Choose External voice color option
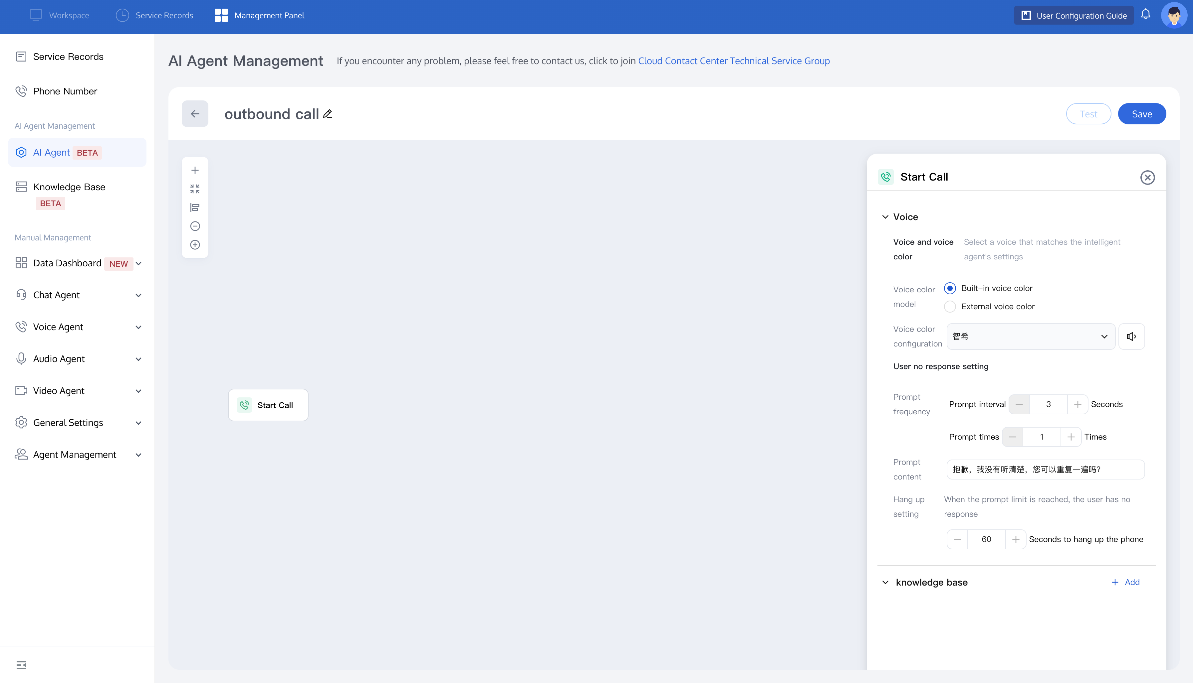Screen dimensions: 1193x683 tap(950, 306)
